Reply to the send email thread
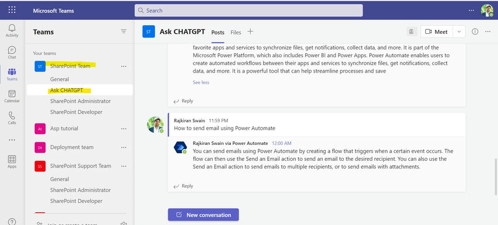This screenshot has width=498, height=225. [183, 186]
